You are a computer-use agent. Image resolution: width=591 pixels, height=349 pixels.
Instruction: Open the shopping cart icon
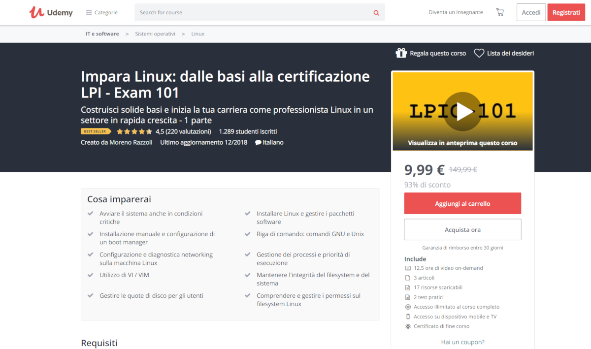(500, 12)
